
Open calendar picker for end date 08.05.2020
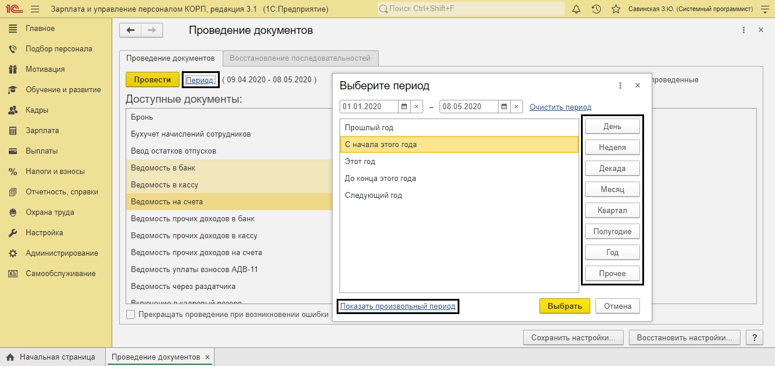click(504, 107)
